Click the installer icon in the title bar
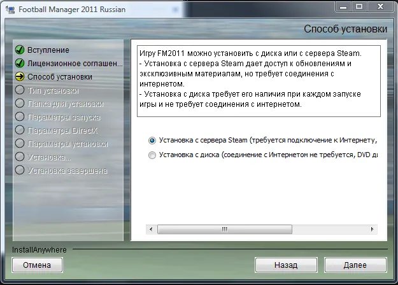The height and width of the screenshot is (285, 398). click(10, 10)
